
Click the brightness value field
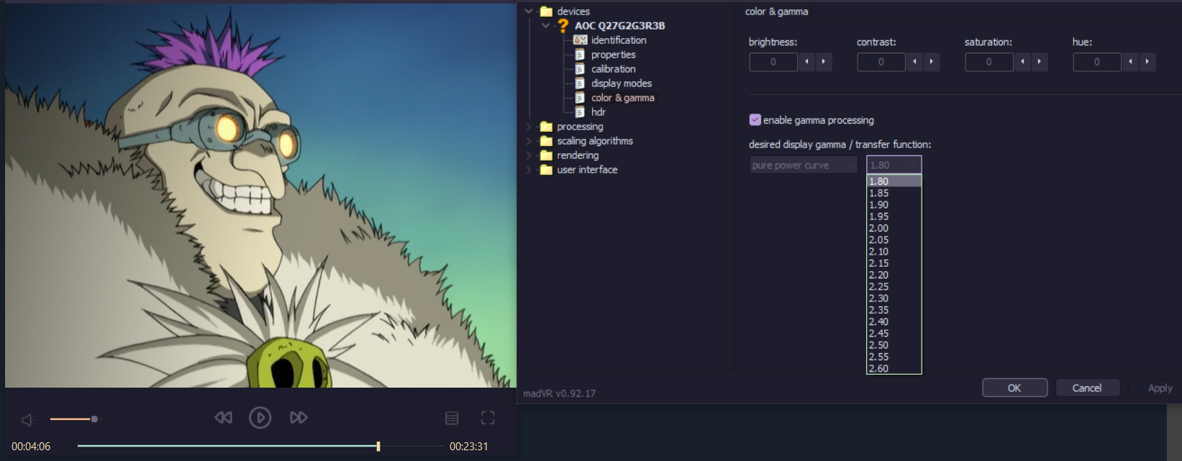[773, 62]
